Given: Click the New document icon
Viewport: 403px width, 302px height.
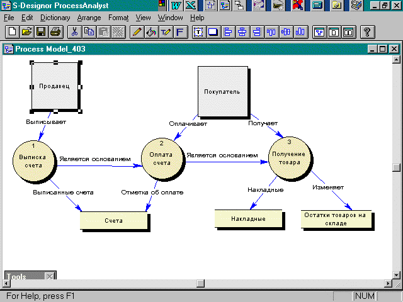Looking at the screenshot, I should point(12,31).
